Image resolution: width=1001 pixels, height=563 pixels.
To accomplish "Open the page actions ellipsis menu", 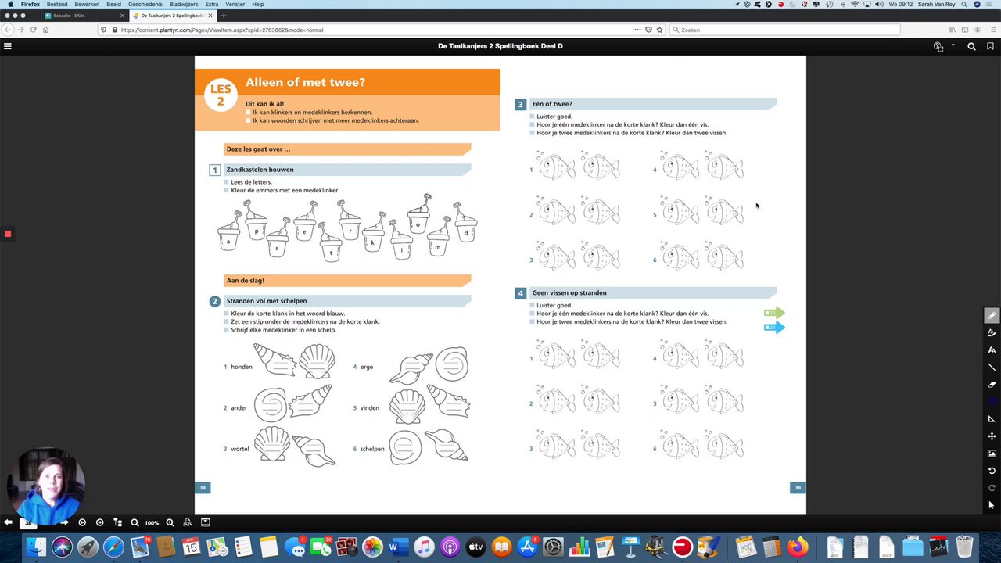I will (637, 30).
